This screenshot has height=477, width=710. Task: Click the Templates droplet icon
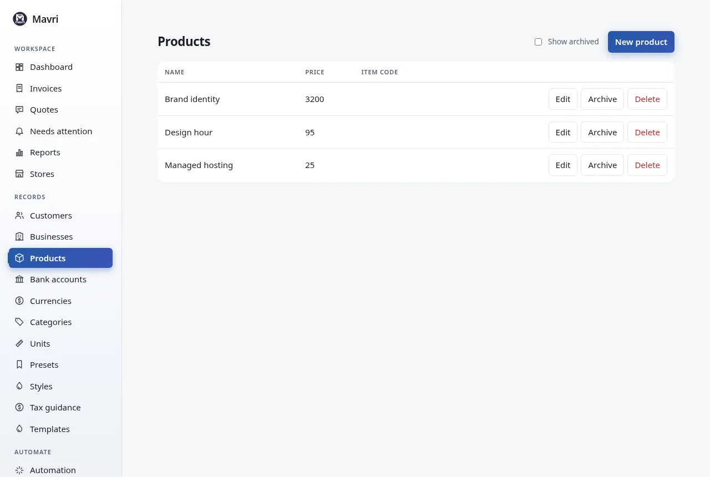coord(19,429)
